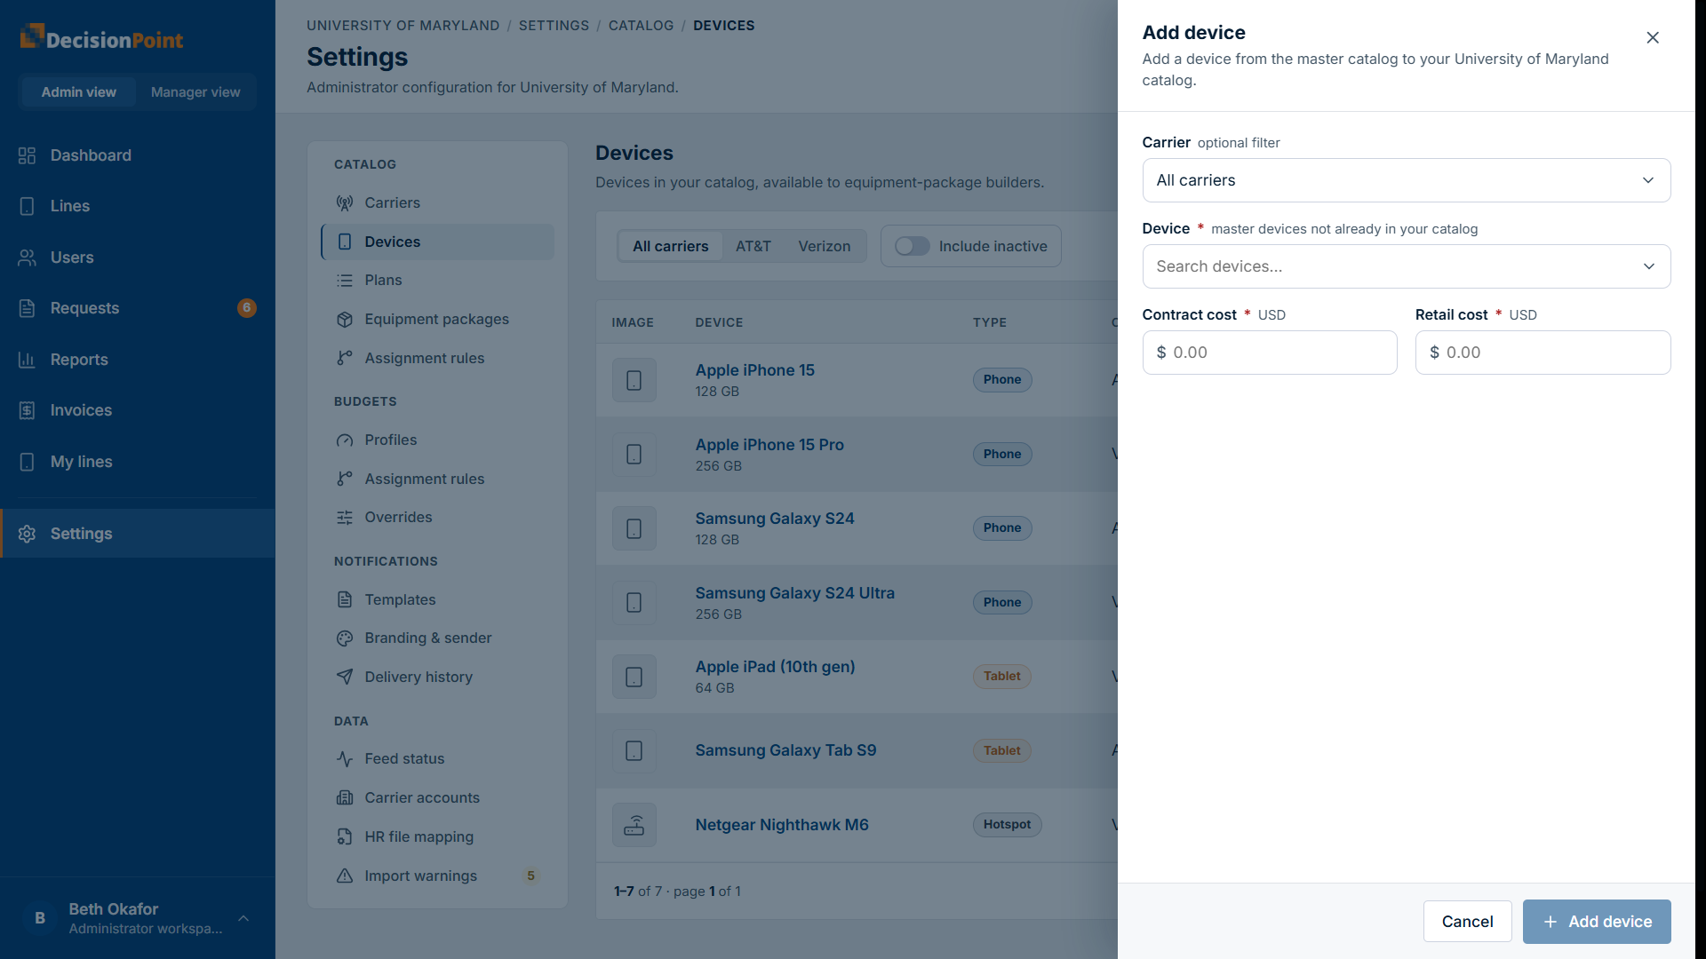This screenshot has height=959, width=1706.
Task: Click the Delivery history paper-plane icon
Action: 345,677
